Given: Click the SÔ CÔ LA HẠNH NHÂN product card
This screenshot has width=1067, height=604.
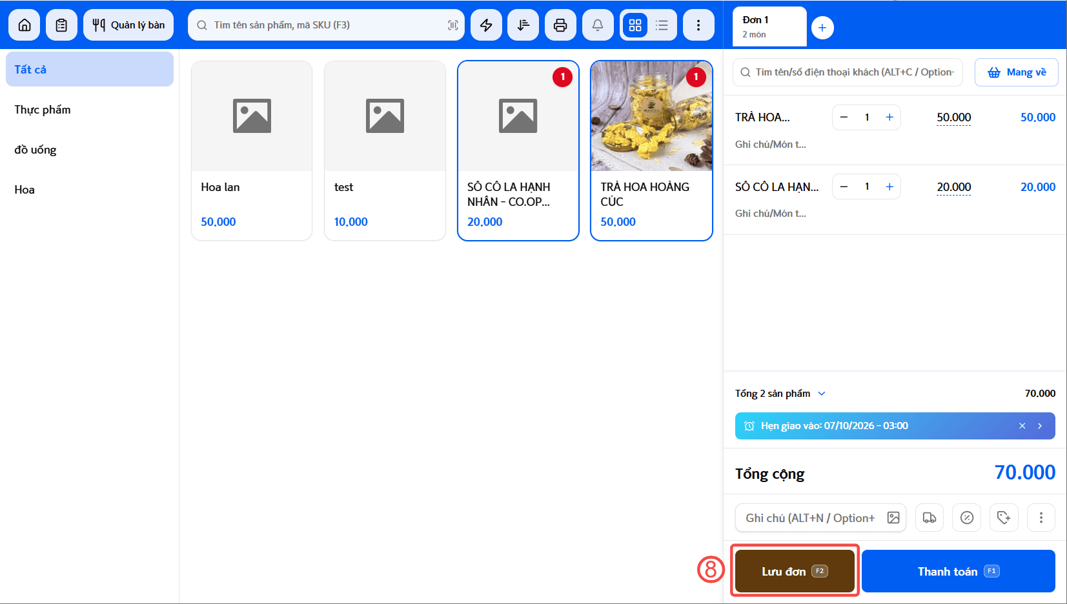Looking at the screenshot, I should click(518, 150).
